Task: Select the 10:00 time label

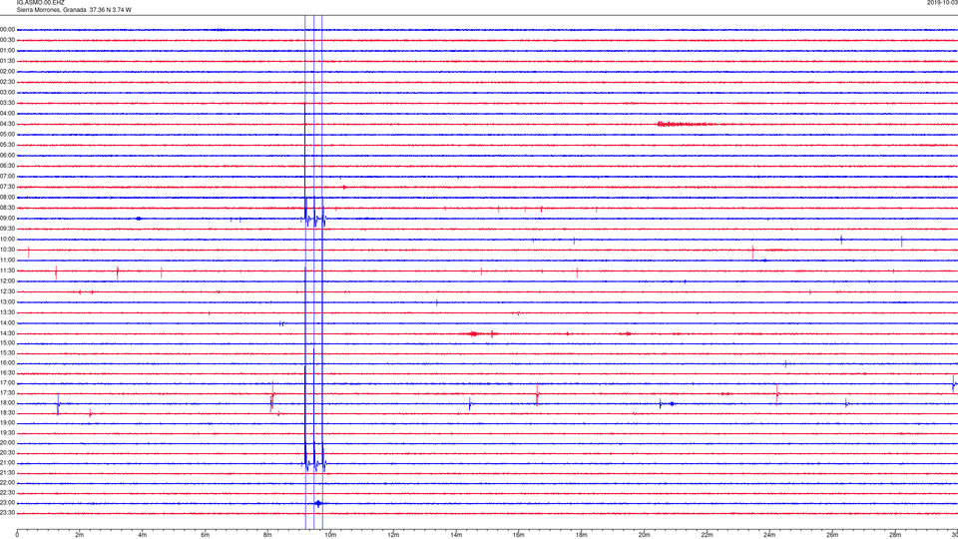Action: [x=8, y=239]
